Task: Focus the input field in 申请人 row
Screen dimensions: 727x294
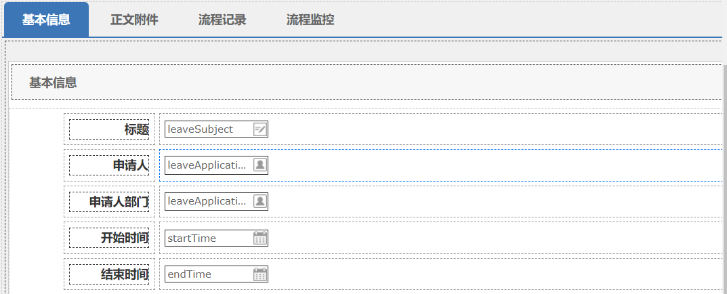Action: tap(207, 165)
